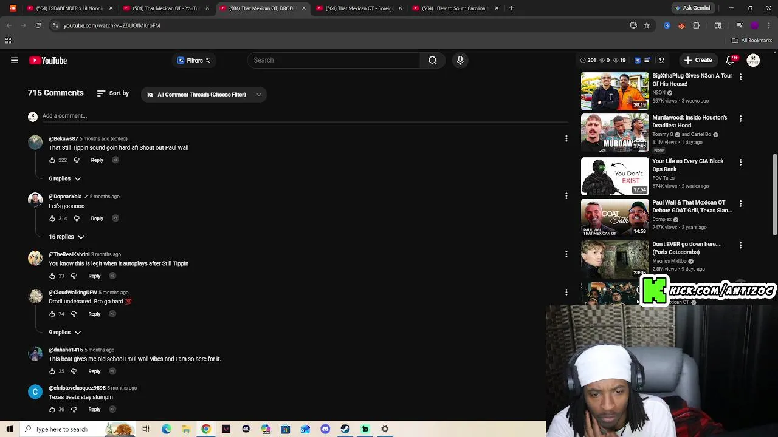Open @TheRealKabrini channel link
Image resolution: width=778 pixels, height=437 pixels.
pyautogui.click(x=69, y=254)
